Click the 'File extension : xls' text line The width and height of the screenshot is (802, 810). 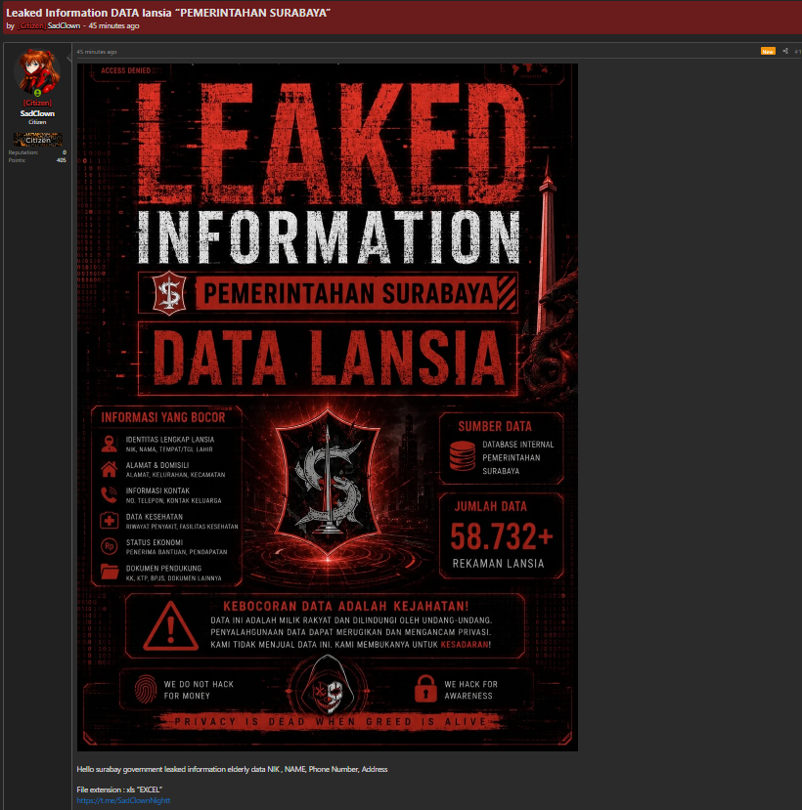(x=119, y=789)
